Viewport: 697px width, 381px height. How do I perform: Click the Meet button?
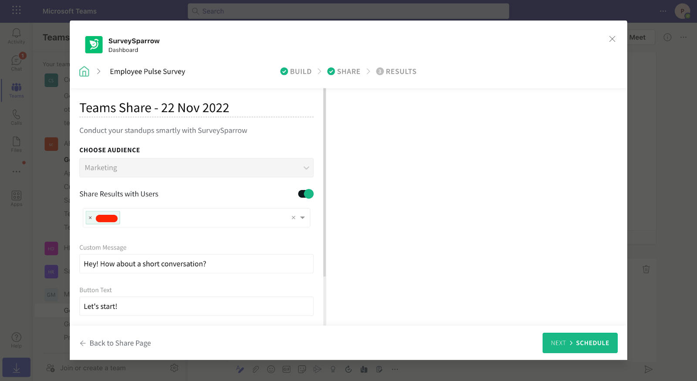(x=637, y=37)
